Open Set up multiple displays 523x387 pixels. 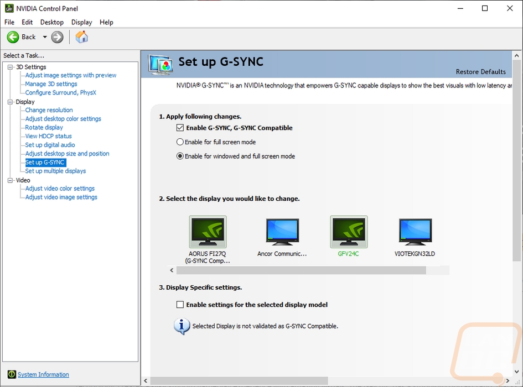point(56,171)
